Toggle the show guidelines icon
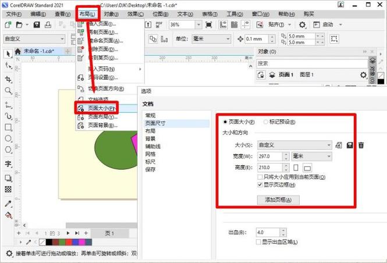Image resolution: width=387 pixels, height=263 pixels. 246,24
